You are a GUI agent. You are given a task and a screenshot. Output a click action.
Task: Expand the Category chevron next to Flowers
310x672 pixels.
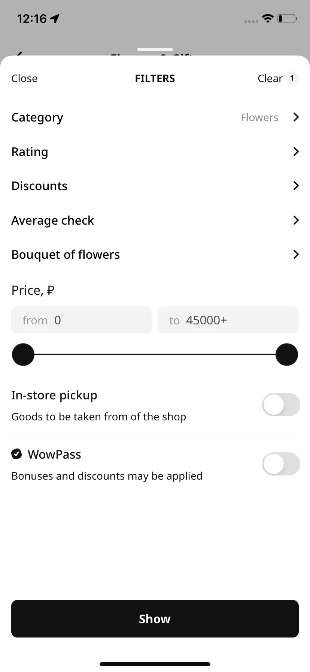point(296,117)
